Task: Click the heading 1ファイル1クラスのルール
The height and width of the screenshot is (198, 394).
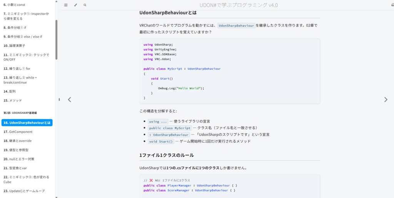Action: coord(167,155)
